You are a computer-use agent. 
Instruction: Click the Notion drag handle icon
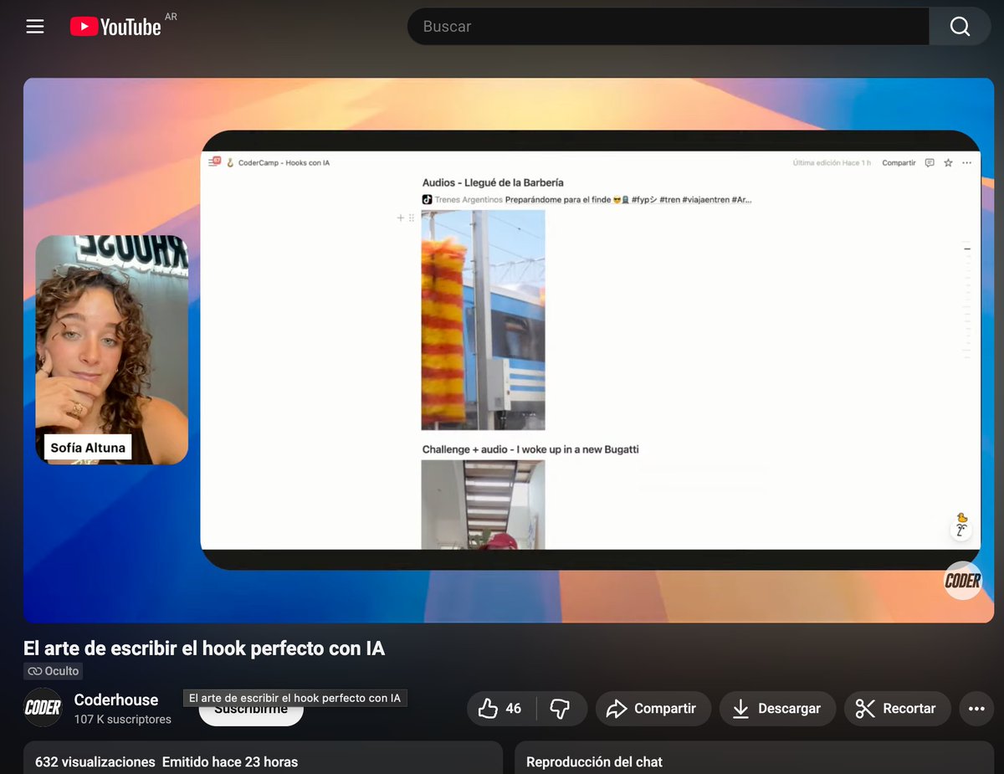pyautogui.click(x=412, y=218)
